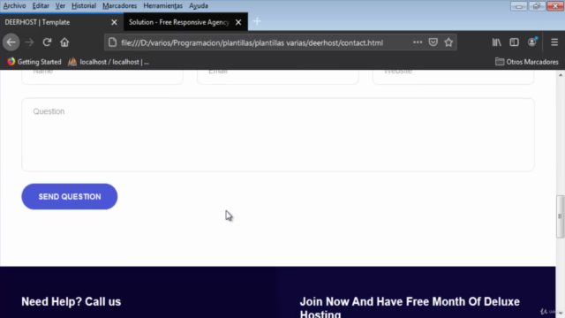Switch to Solution - Free Responsive Agency tab
Image resolution: width=565 pixels, height=318 pixels.
click(185, 22)
